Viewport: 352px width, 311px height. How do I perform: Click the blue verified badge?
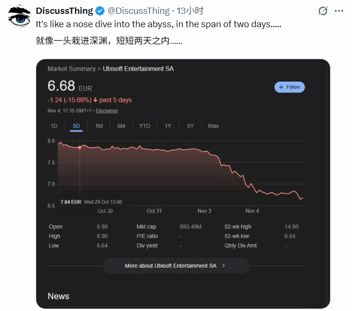tap(100, 11)
